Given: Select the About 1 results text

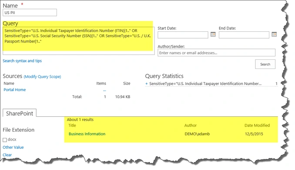Looking at the screenshot, I should pos(80,120).
